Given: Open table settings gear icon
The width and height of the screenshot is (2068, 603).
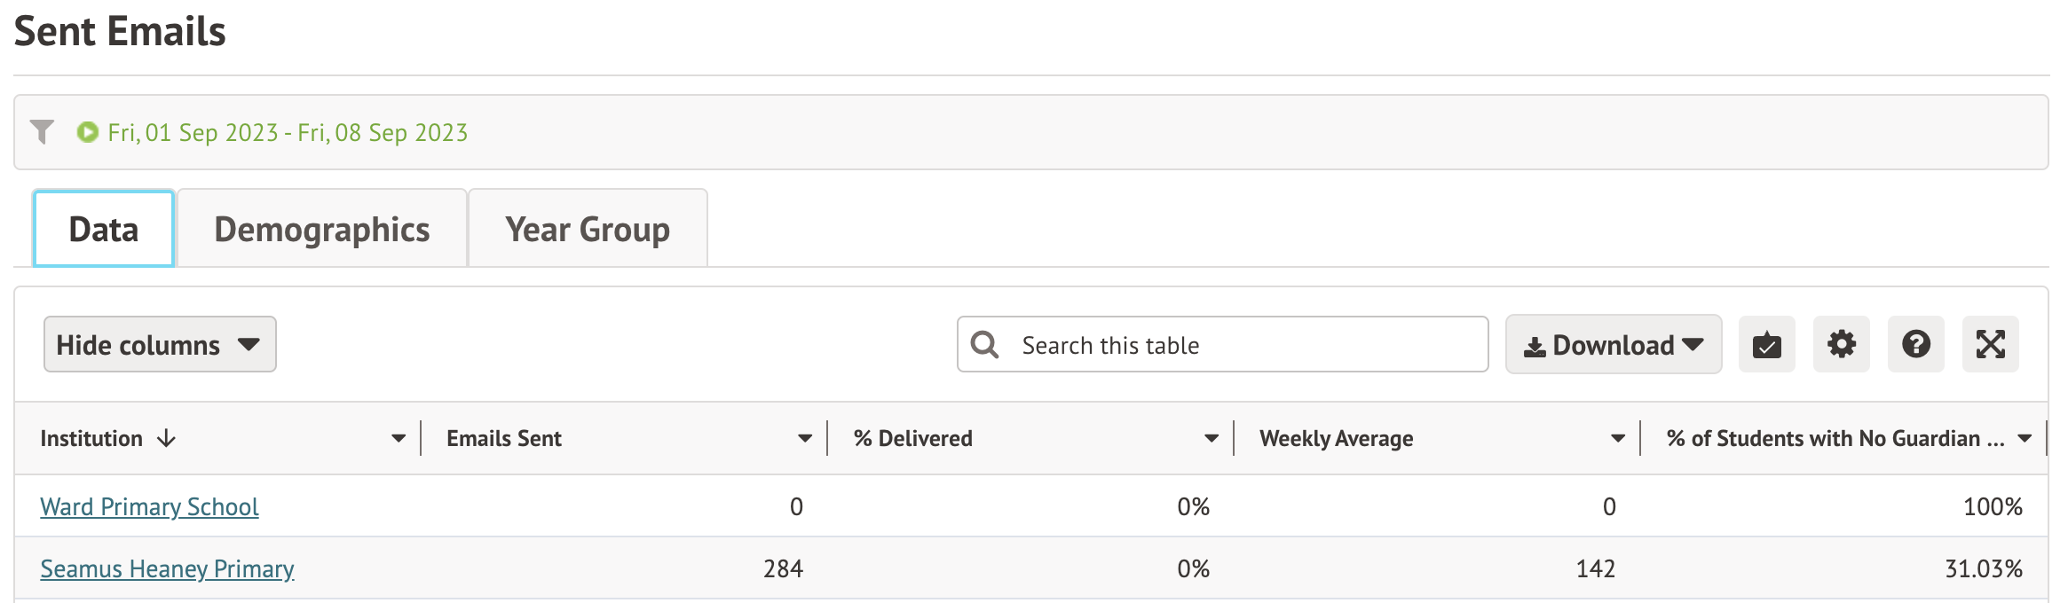Looking at the screenshot, I should coord(1841,344).
